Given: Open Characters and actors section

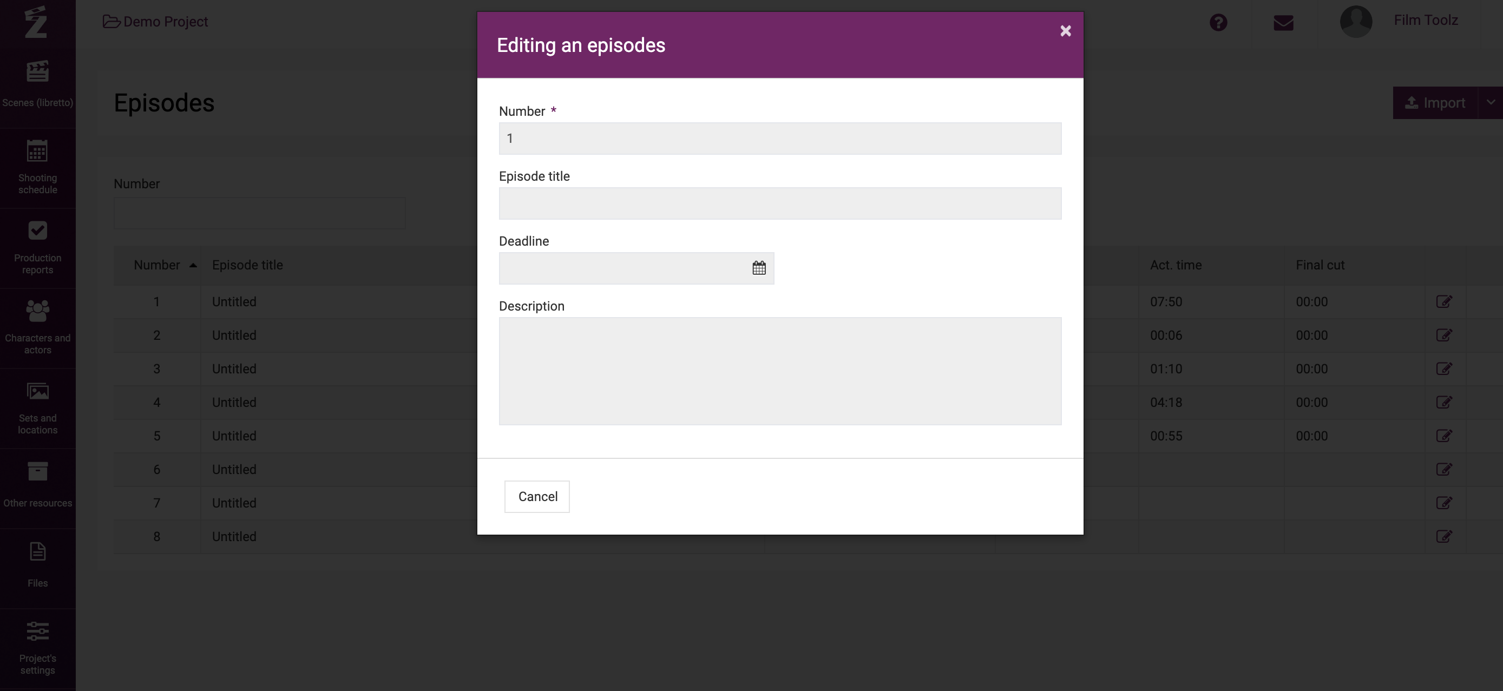Looking at the screenshot, I should [x=37, y=328].
